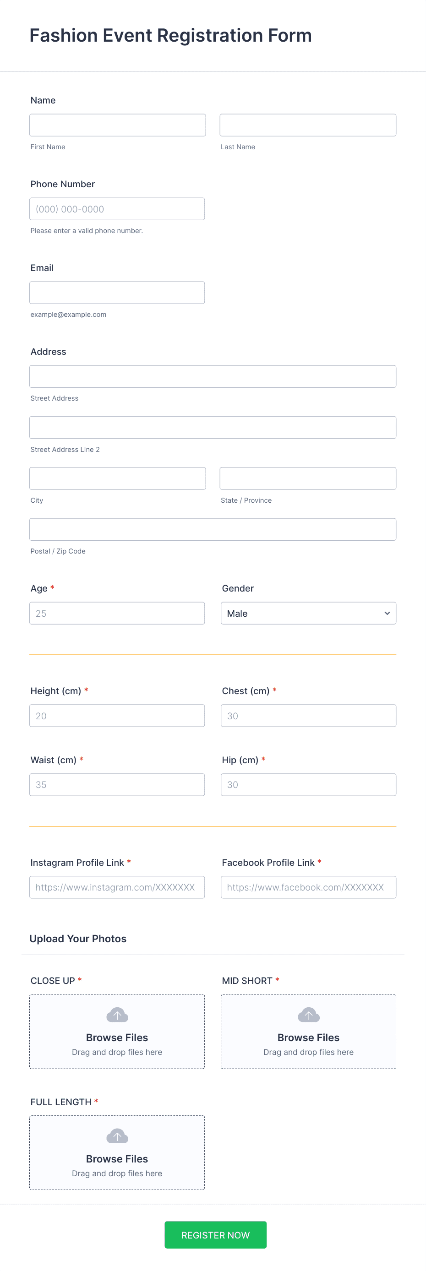The height and width of the screenshot is (1271, 426).
Task: Click the Phone Number input field
Action: pyautogui.click(x=117, y=209)
